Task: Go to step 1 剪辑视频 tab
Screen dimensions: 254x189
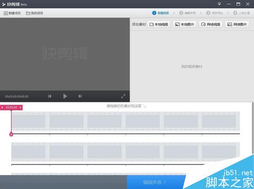Action: click(161, 13)
